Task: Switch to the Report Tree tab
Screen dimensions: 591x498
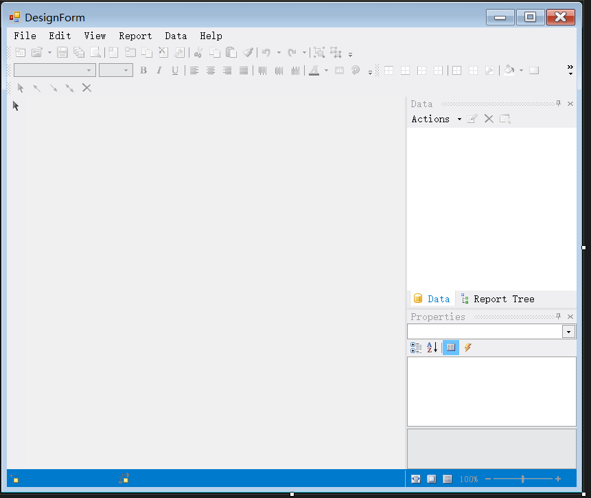Action: pyautogui.click(x=498, y=299)
